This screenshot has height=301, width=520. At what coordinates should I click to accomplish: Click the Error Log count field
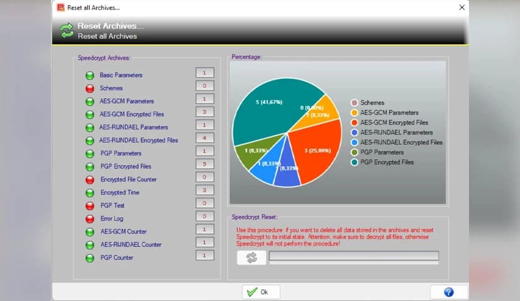coord(205,216)
